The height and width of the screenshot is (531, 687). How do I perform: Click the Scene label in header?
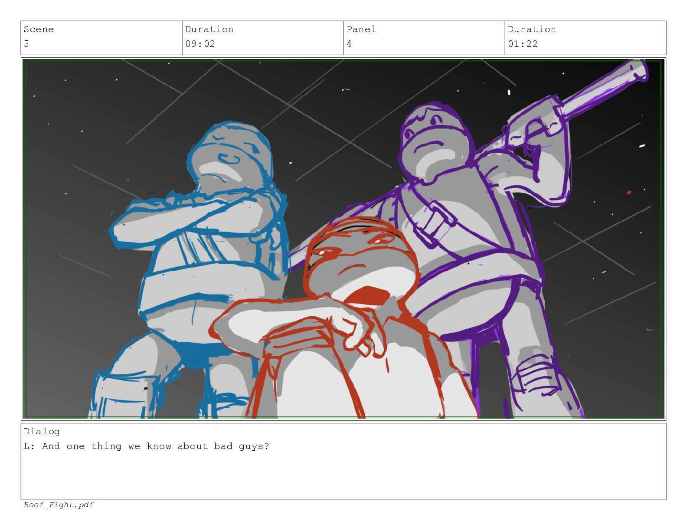click(39, 29)
